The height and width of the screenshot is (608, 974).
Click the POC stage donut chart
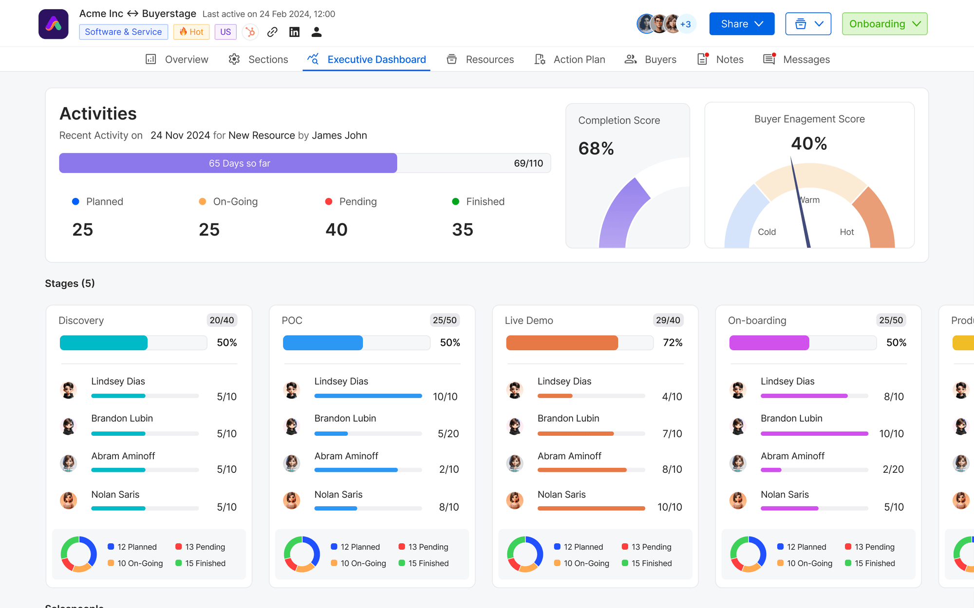click(302, 554)
